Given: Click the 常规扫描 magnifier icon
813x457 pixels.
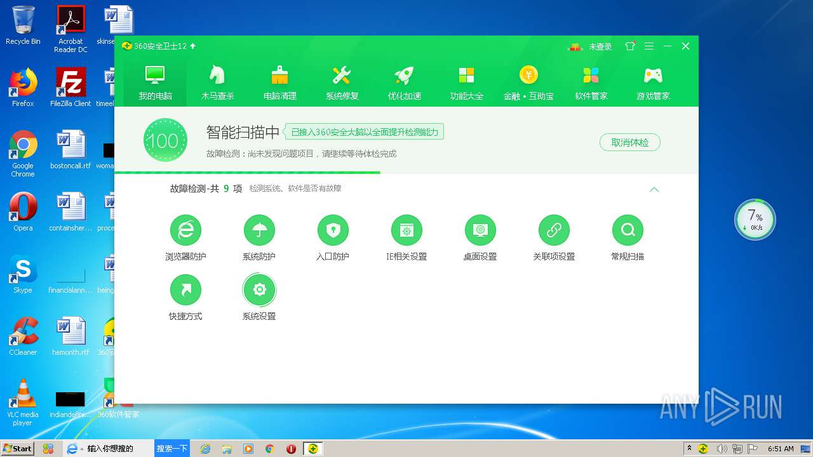Looking at the screenshot, I should [x=628, y=230].
